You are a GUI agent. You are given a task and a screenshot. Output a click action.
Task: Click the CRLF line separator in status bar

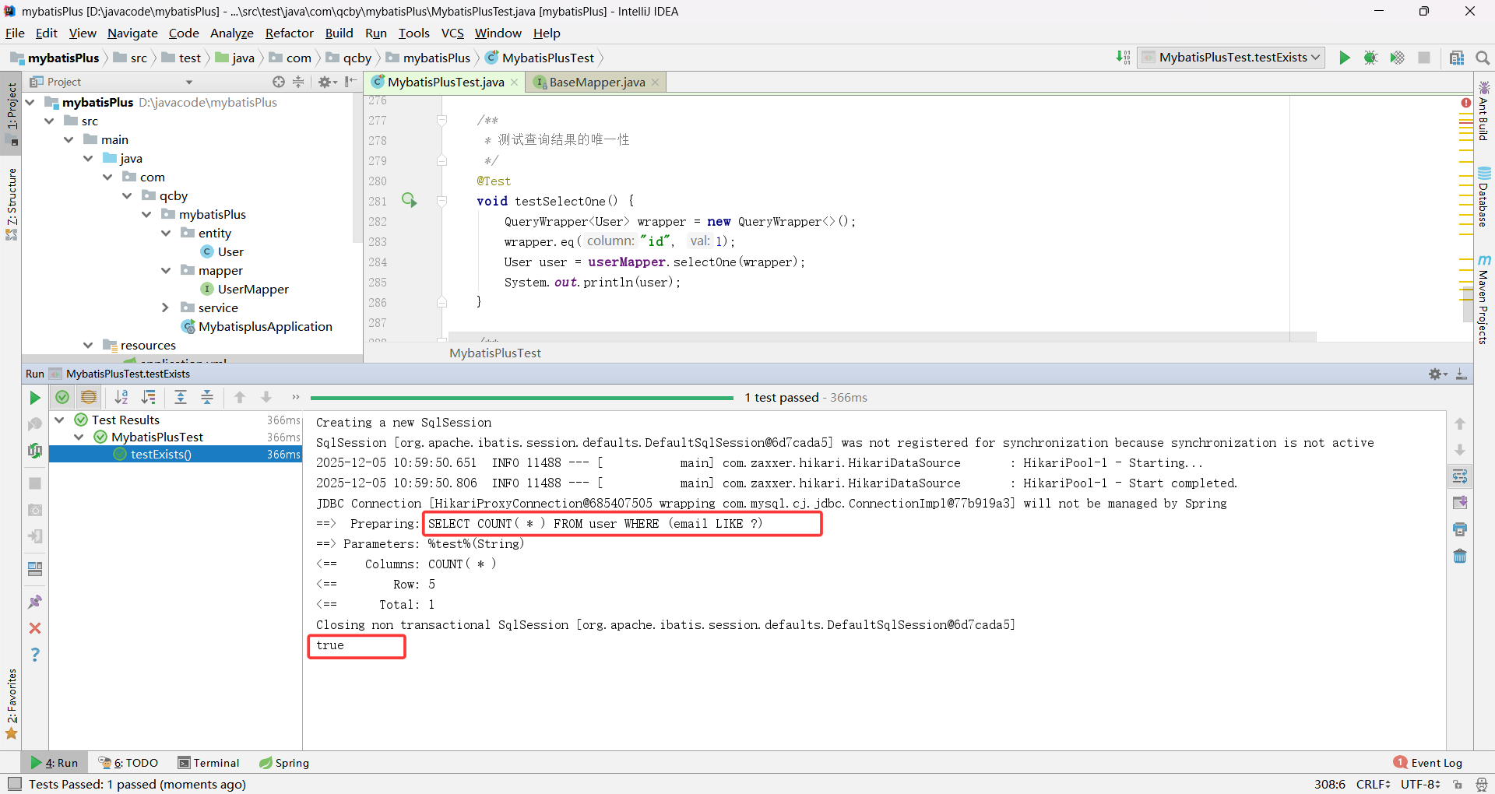point(1373,784)
